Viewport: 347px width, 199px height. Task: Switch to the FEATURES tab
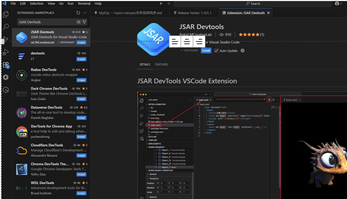pos(161,64)
